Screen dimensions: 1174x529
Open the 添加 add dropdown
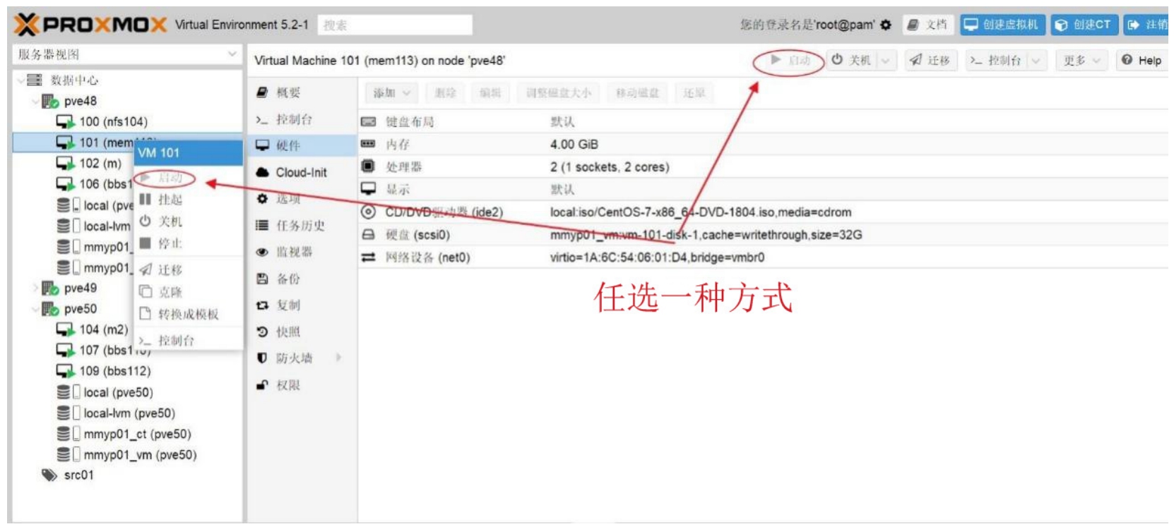pyautogui.click(x=391, y=93)
